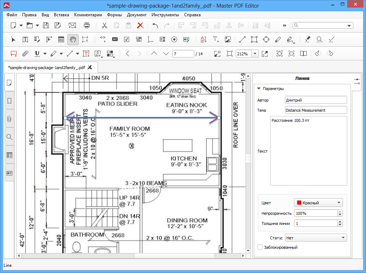Click the red Delete X icon
This screenshot has height=273, width=366.
pos(140,25)
